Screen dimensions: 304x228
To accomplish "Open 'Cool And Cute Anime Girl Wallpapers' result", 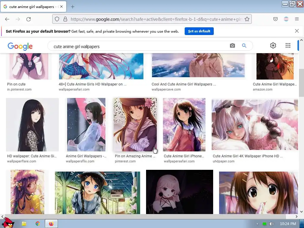I will pyautogui.click(x=184, y=84).
